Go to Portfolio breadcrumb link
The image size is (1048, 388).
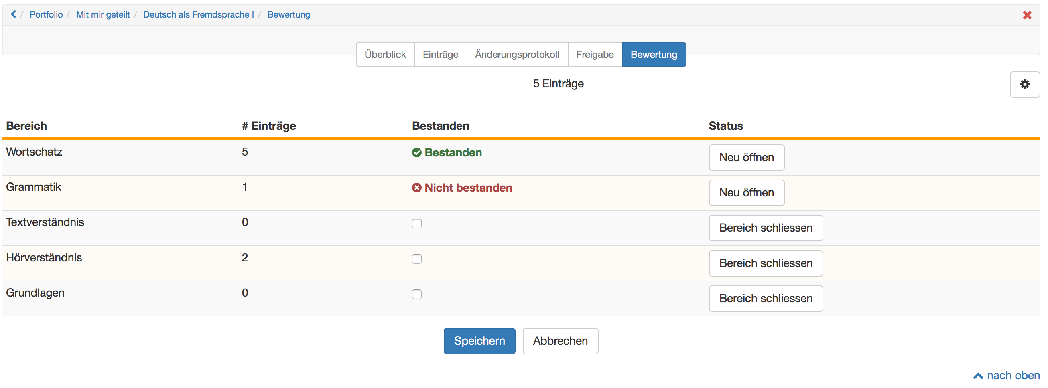point(46,14)
